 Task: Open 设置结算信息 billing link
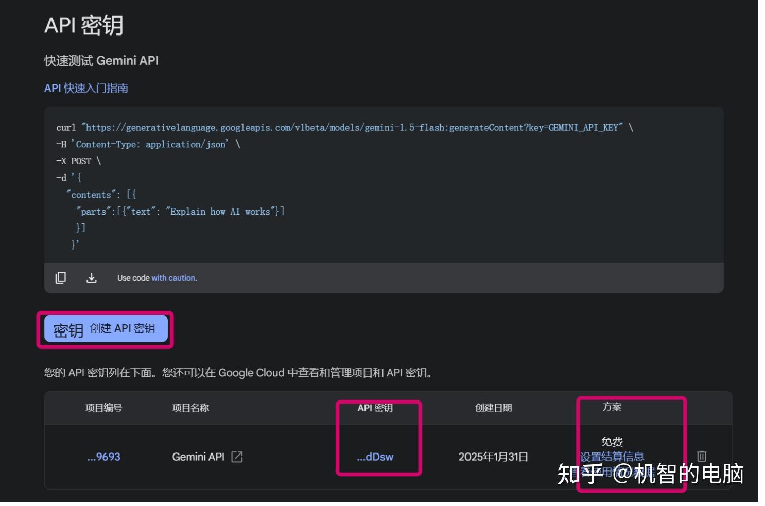612,457
